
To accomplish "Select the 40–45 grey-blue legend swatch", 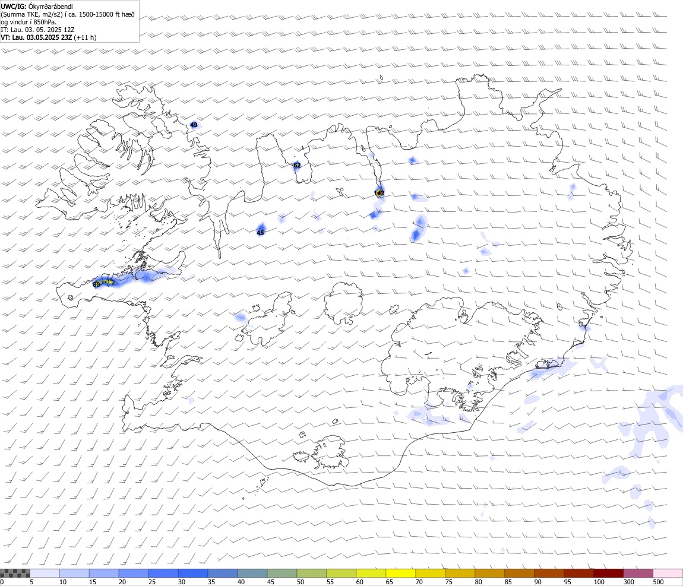I will point(252,574).
